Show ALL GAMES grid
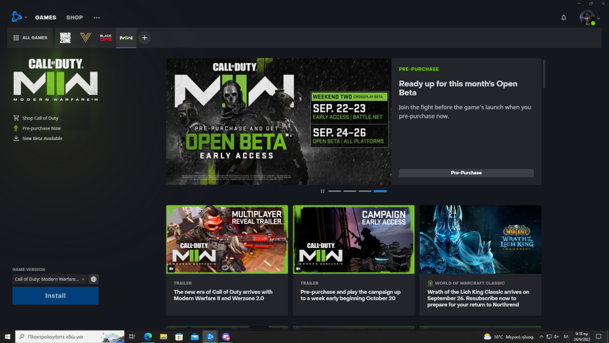Screen dimensions: 609x343 [30, 38]
